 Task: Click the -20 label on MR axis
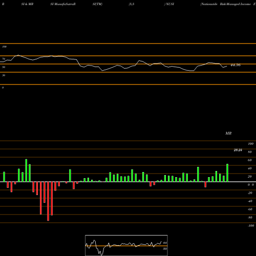[250, 193]
